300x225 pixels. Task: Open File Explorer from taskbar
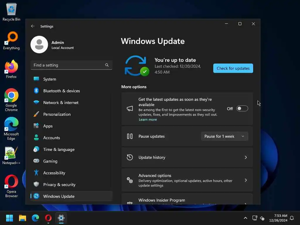coord(22,218)
